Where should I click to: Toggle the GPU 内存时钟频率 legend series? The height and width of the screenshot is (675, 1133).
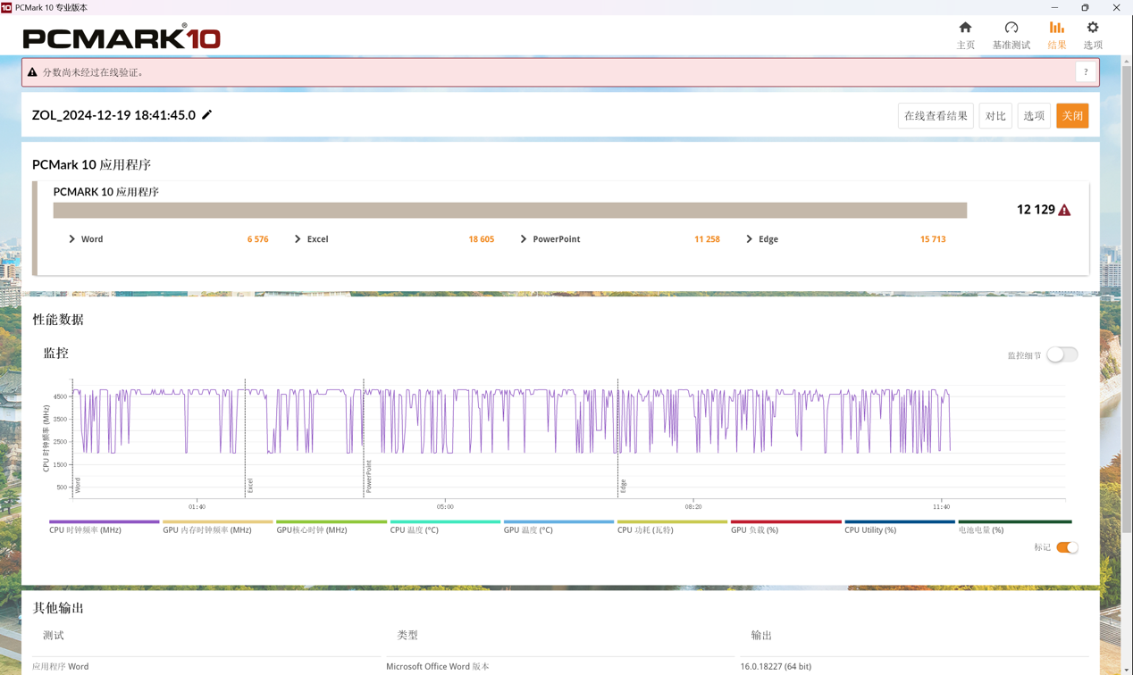pos(217,527)
